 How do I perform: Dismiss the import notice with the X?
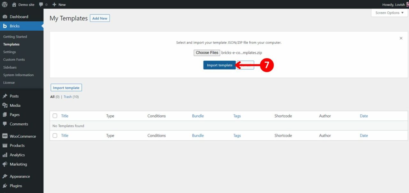[401, 38]
